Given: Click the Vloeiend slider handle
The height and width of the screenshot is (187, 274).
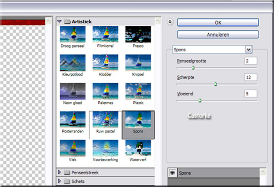Looking at the screenshot, I should click(200, 100).
